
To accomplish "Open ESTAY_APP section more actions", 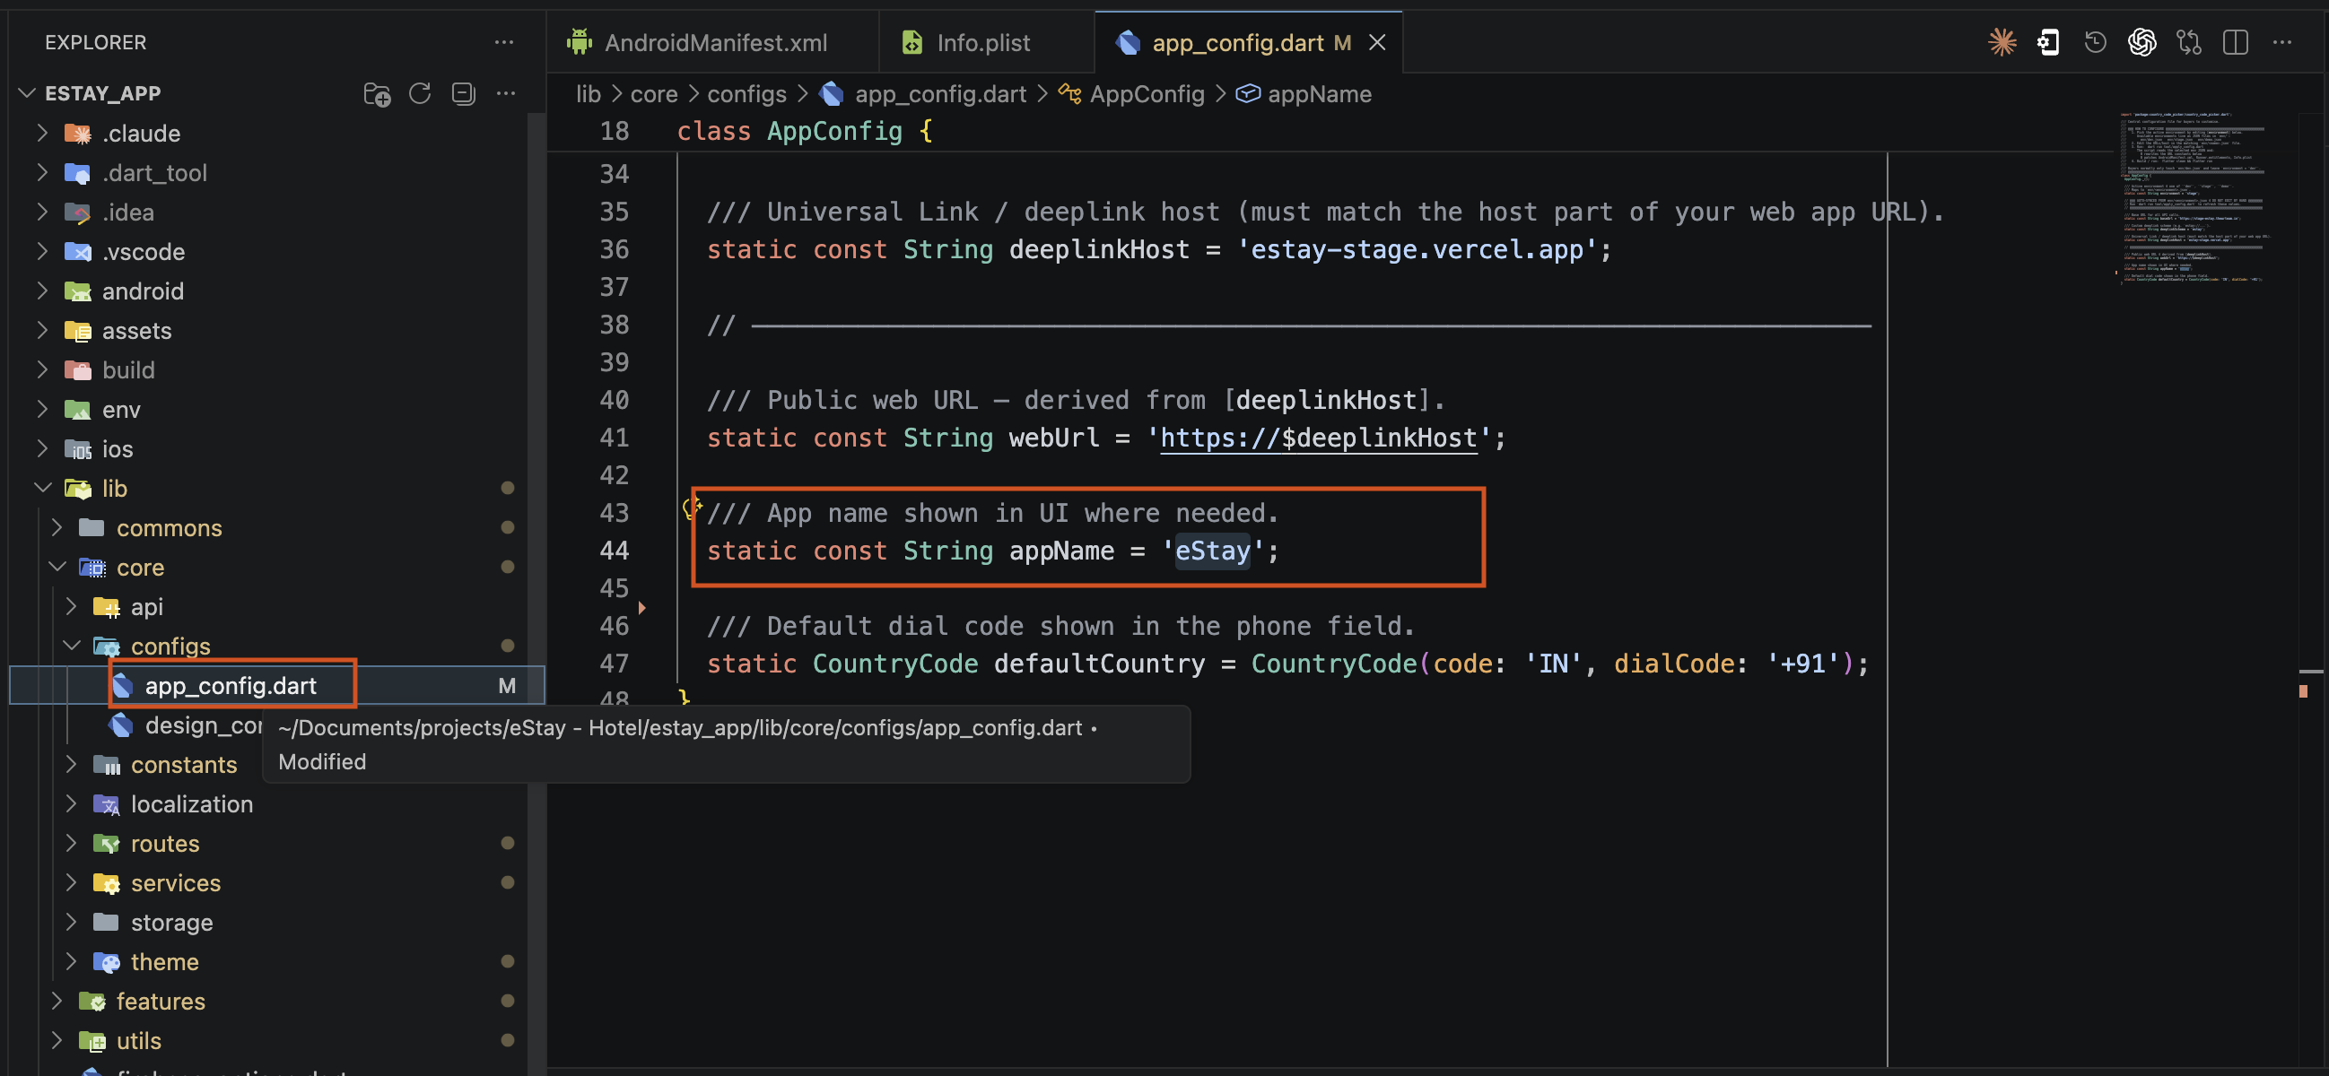I will pos(506,94).
